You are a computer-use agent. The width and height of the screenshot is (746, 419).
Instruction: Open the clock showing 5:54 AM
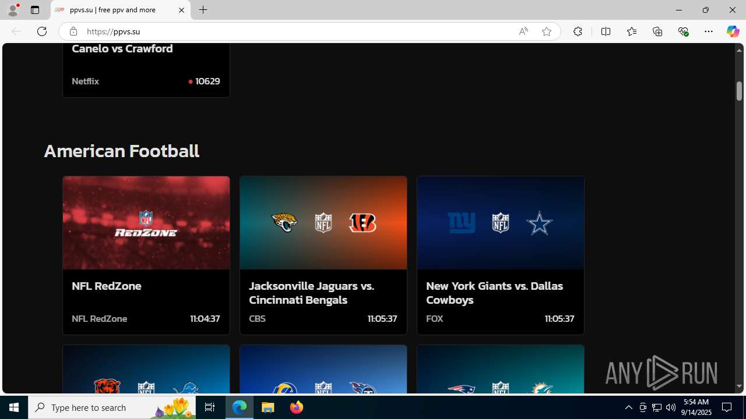[696, 407]
